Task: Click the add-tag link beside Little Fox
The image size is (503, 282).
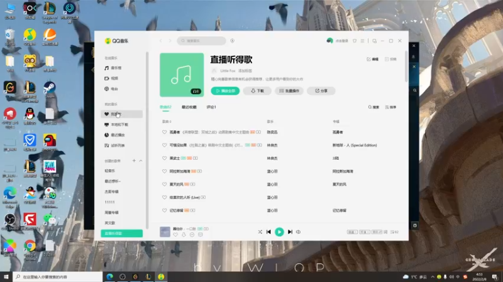Action: [245, 71]
